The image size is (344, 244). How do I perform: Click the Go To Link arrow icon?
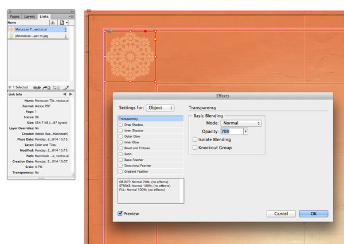[46, 88]
